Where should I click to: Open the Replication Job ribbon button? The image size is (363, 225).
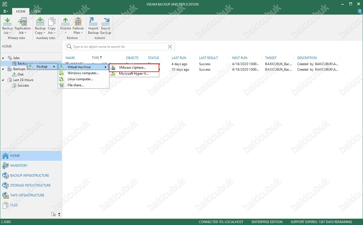pos(23,26)
